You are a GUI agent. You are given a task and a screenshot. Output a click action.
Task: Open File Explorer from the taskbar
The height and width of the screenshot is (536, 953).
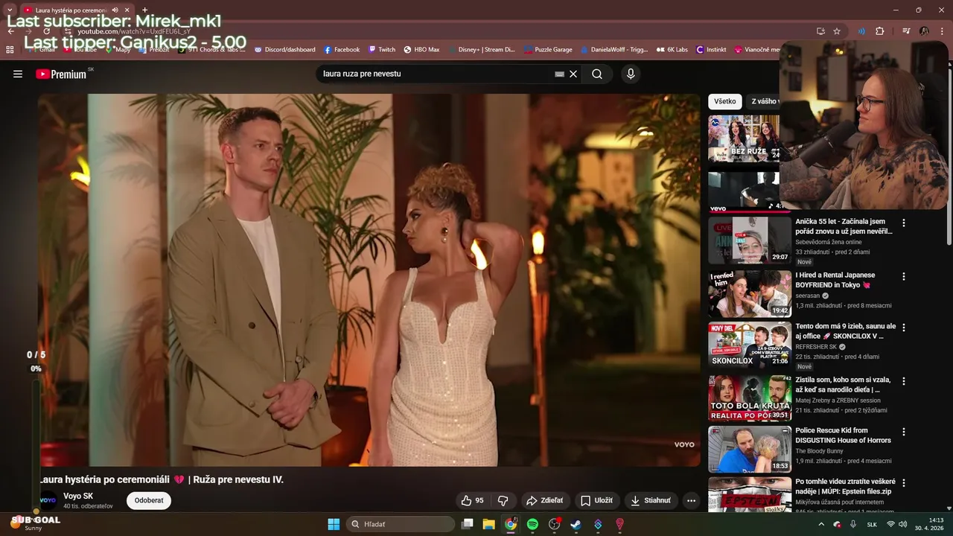pyautogui.click(x=488, y=524)
